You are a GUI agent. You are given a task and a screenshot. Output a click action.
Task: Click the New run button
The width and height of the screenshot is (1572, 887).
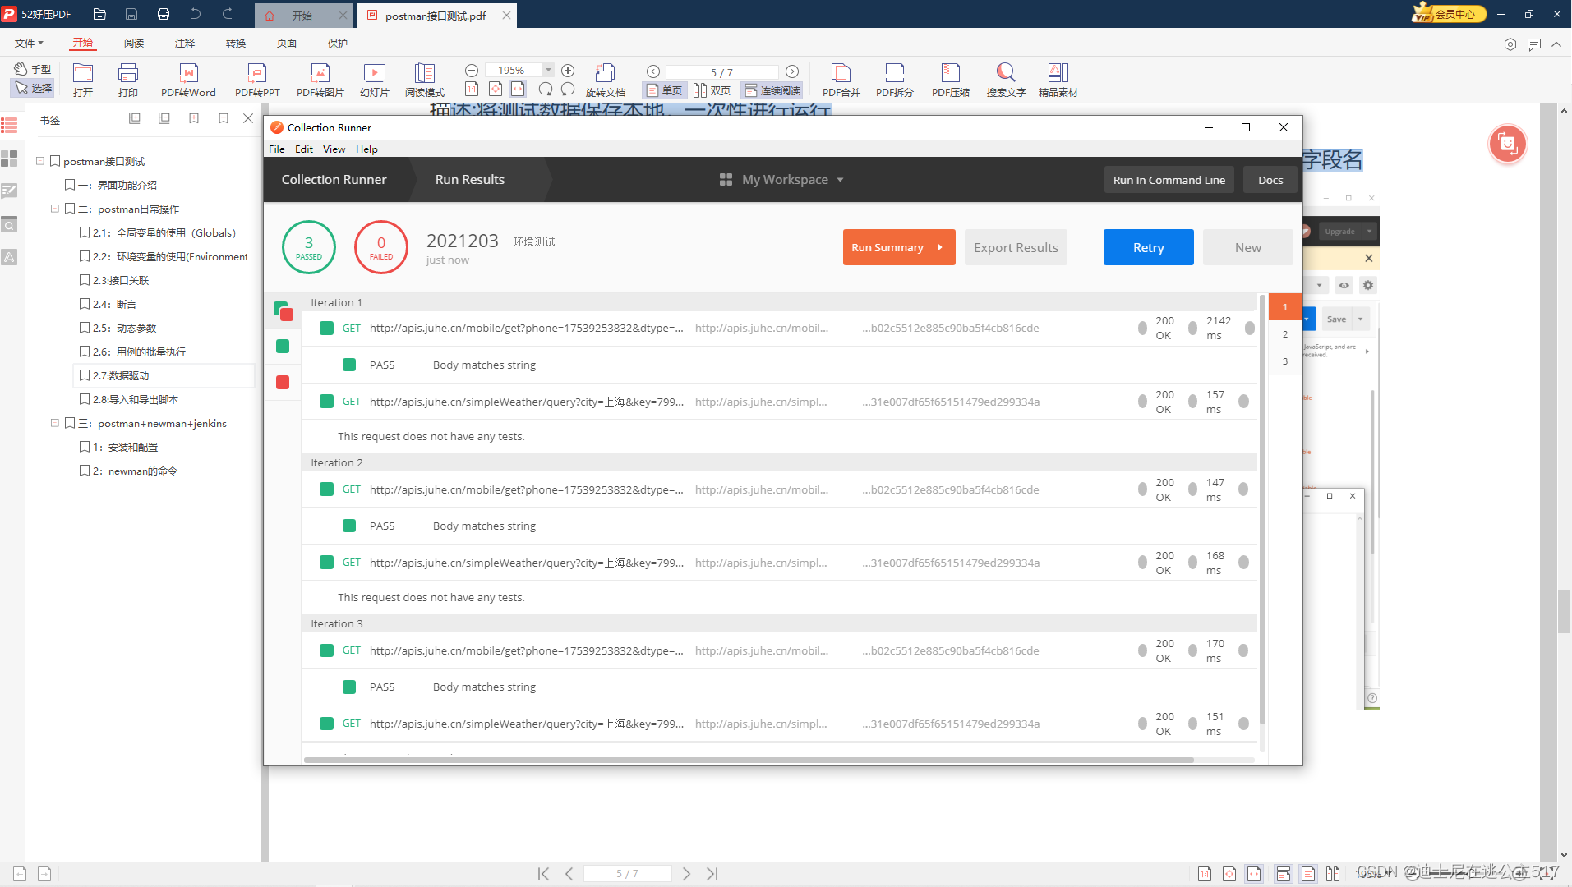[x=1247, y=247]
